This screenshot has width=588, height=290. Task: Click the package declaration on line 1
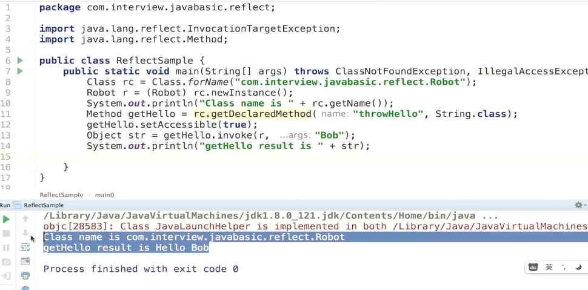point(157,7)
